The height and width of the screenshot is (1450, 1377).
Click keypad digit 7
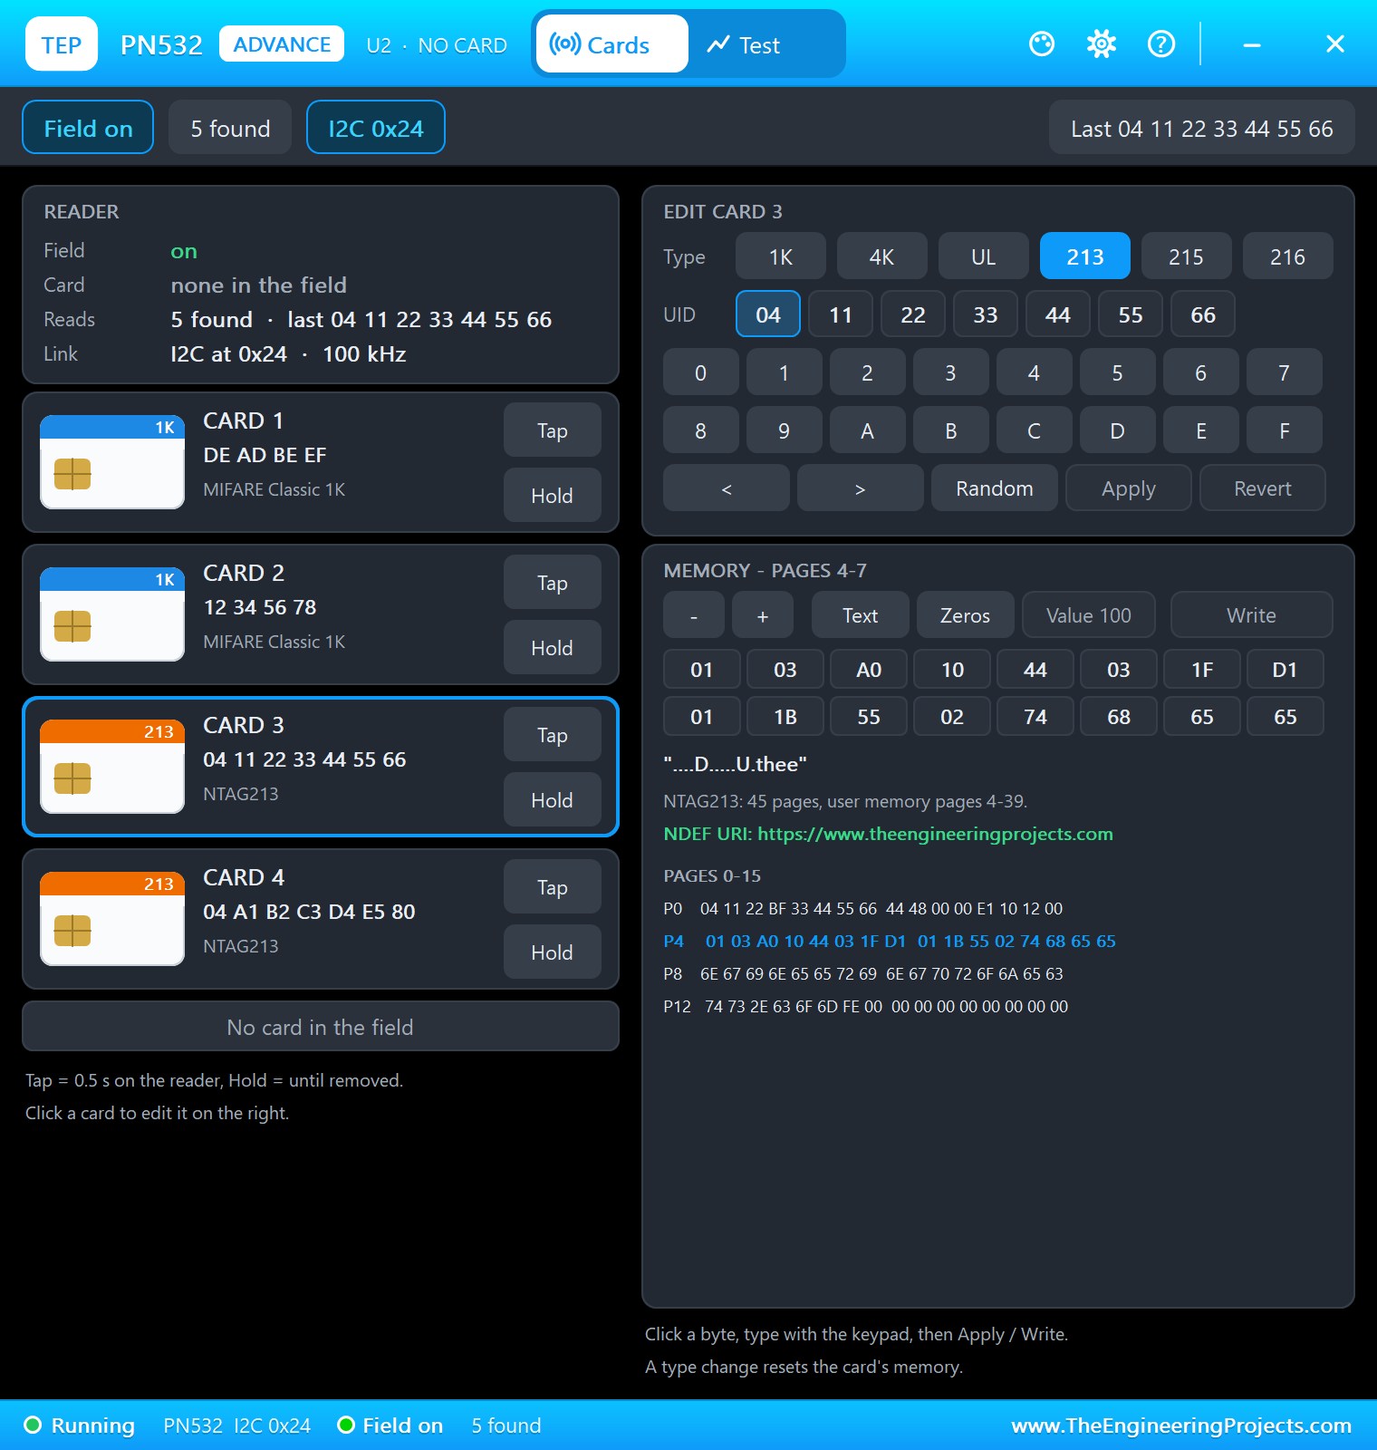point(1285,372)
